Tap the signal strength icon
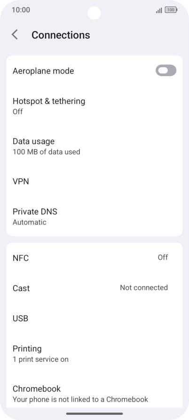189x420 pixels. 159,10
